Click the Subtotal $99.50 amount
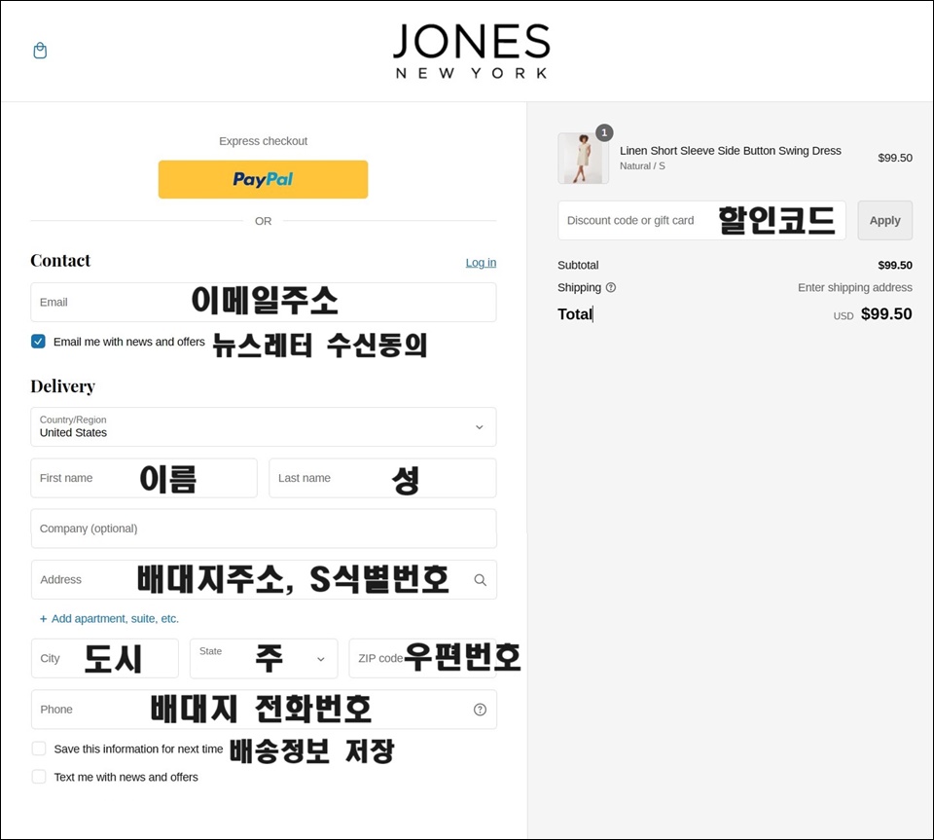 click(x=895, y=265)
